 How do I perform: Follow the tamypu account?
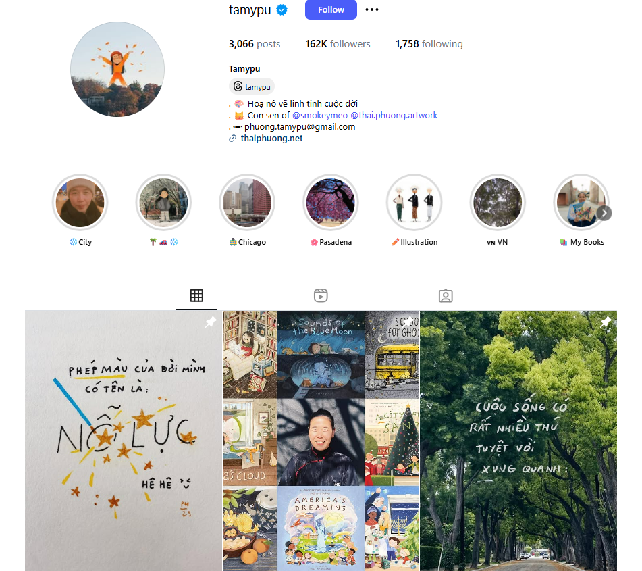[331, 9]
